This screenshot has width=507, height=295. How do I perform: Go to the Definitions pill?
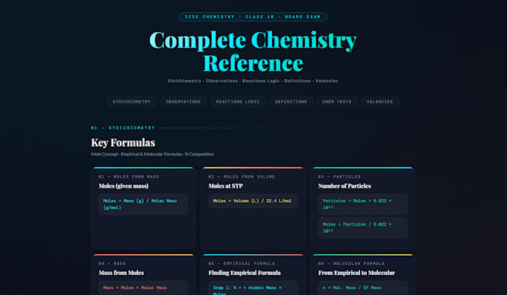pyautogui.click(x=291, y=101)
